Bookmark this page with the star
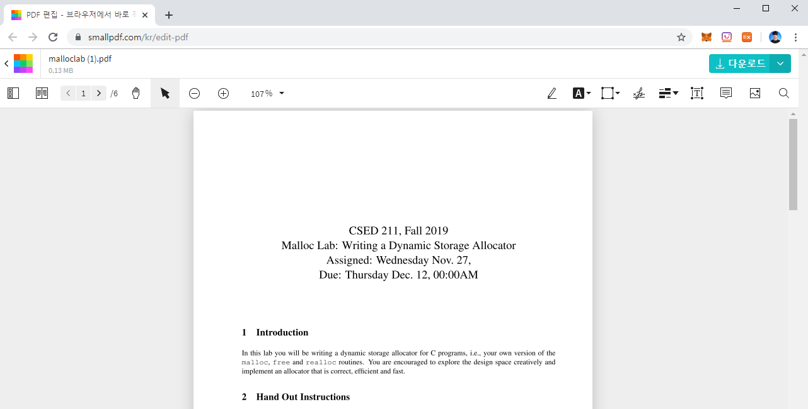The image size is (808, 409). point(681,37)
